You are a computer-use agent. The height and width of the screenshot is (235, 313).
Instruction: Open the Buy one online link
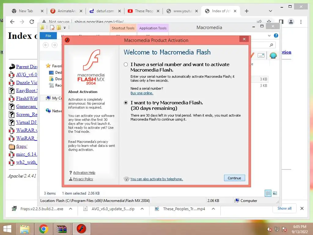point(142,93)
